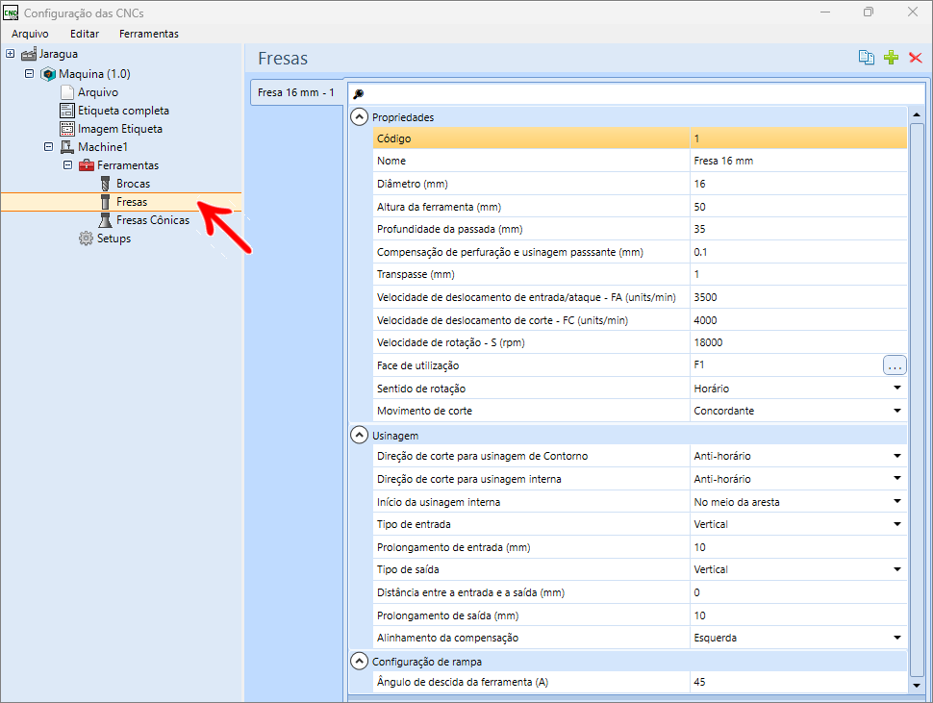Click the search key icon above the properties
The image size is (933, 703).
(358, 93)
